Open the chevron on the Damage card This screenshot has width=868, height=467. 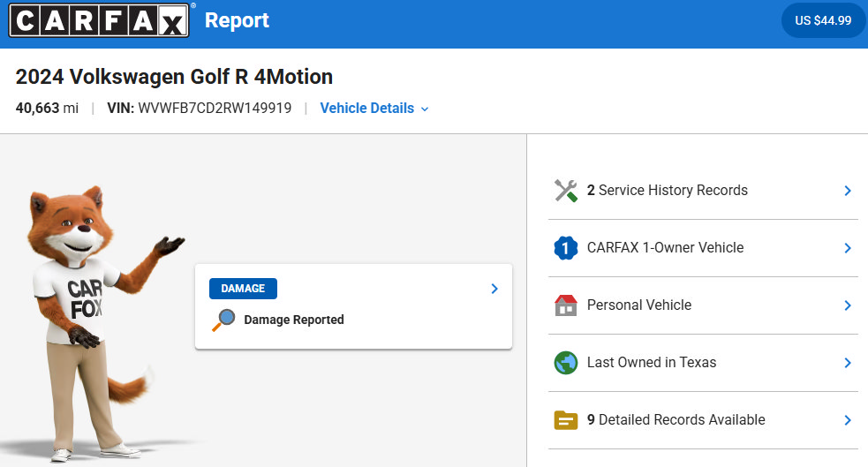(494, 289)
